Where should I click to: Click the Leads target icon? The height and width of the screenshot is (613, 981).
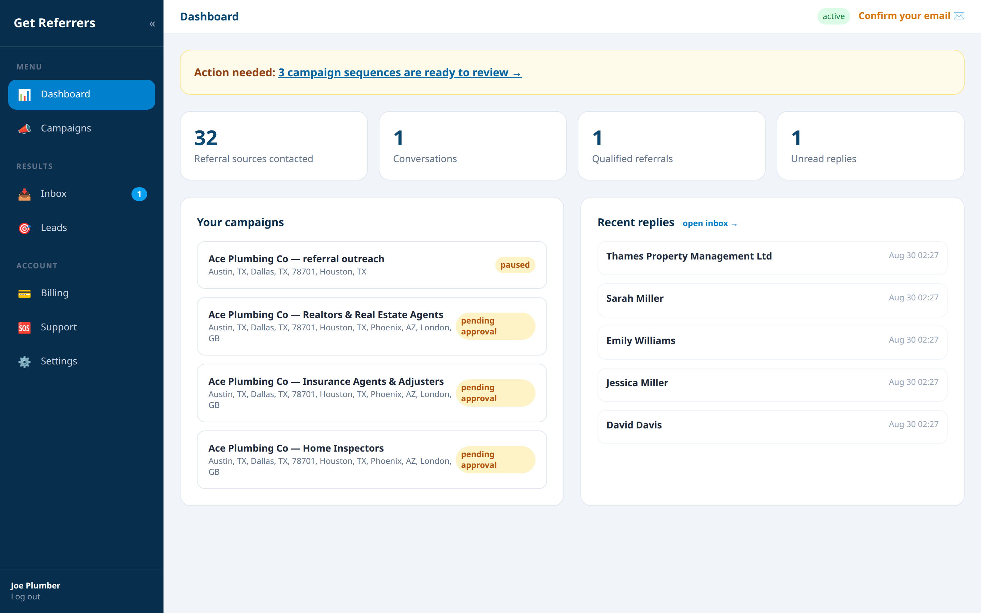pyautogui.click(x=24, y=228)
